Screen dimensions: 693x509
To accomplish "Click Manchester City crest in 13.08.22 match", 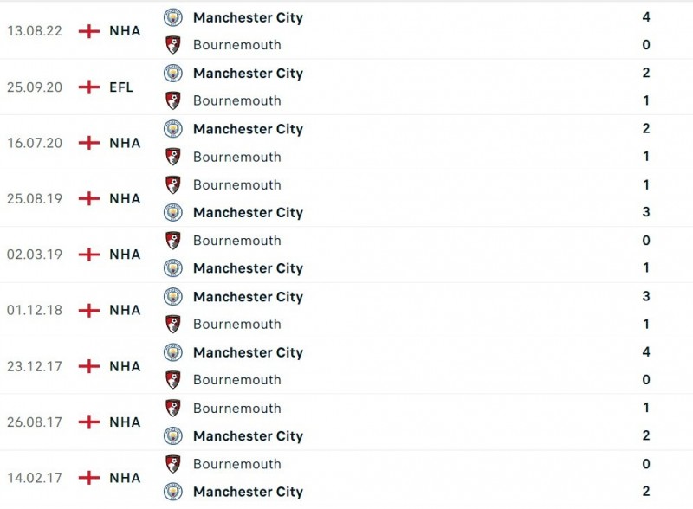I will (x=173, y=17).
